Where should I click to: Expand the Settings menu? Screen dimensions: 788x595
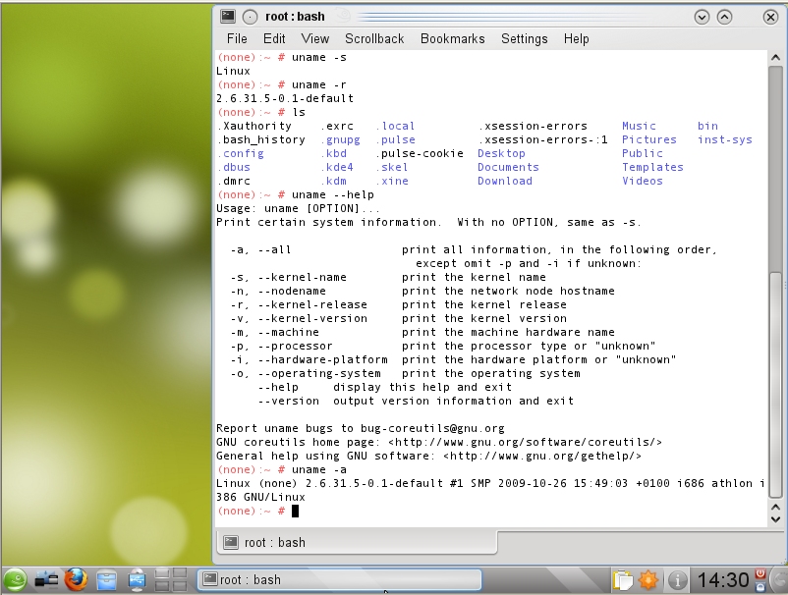524,38
